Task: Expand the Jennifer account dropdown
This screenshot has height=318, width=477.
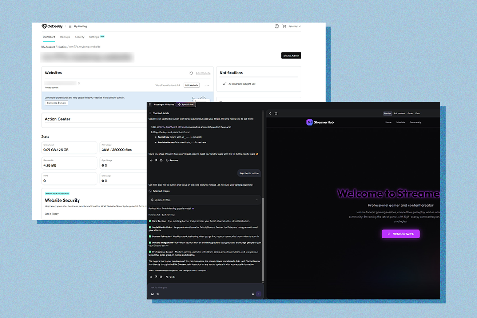Action: coord(294,26)
